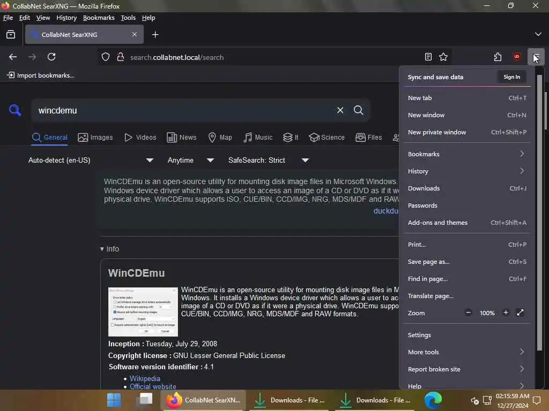Click the back navigation arrow
549x411 pixels.
tap(13, 57)
